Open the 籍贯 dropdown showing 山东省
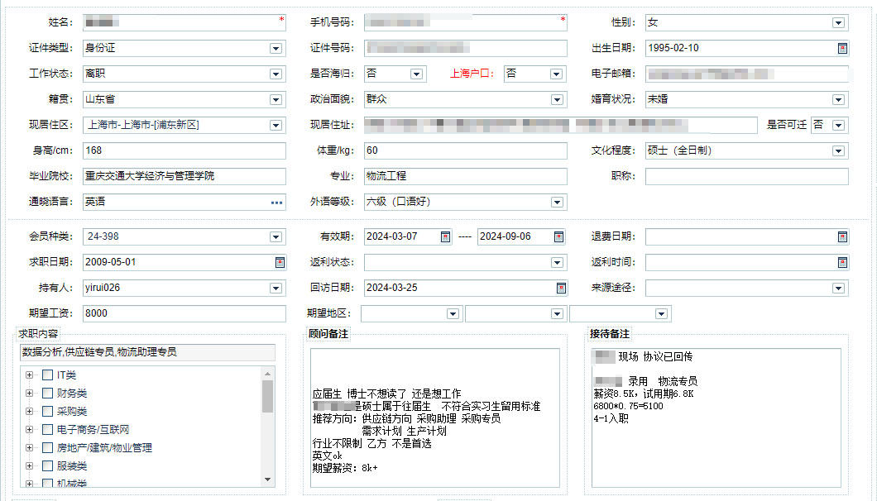877x501 pixels. 276,100
